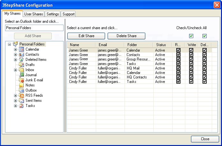Collapse the Personal Folders tree node
222x146 pixels.
9,44
